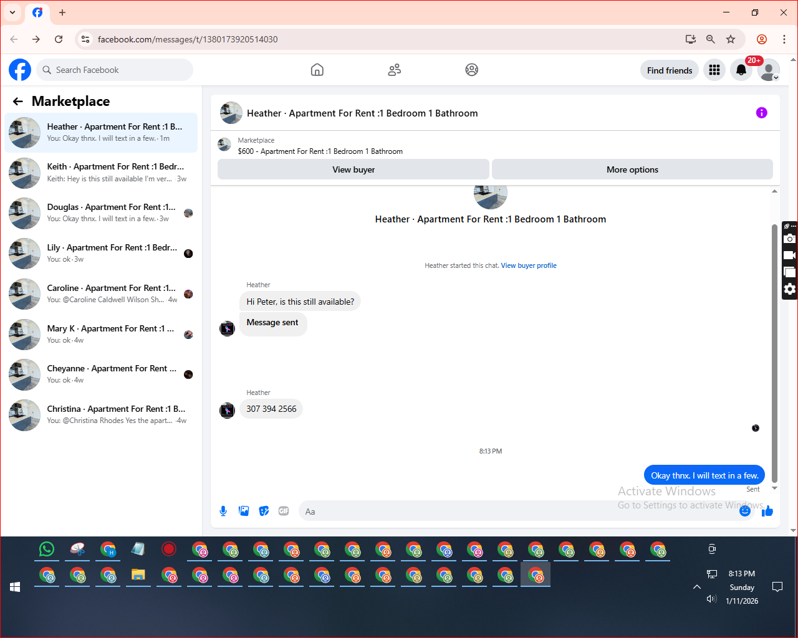Open the volume control in system tray
Image resolution: width=798 pixels, height=638 pixels.
[711, 599]
